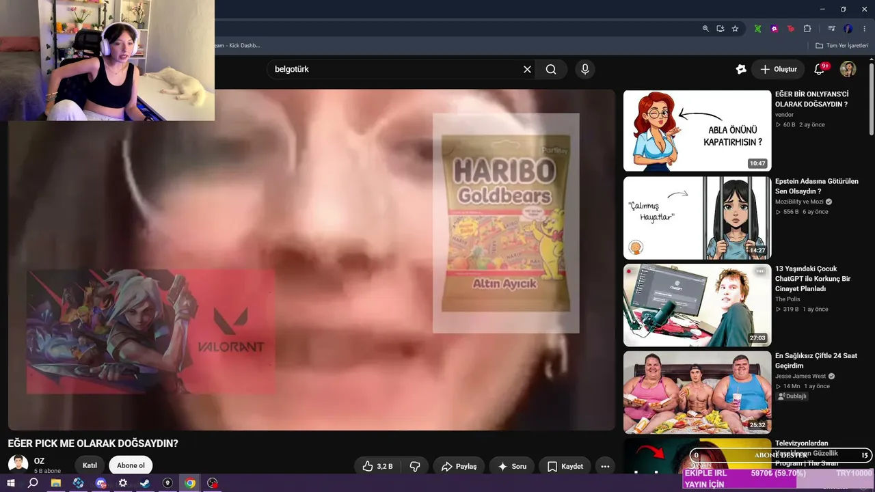Screen dimensions: 875x492
Task: Open more video actions menu
Action: (x=605, y=466)
